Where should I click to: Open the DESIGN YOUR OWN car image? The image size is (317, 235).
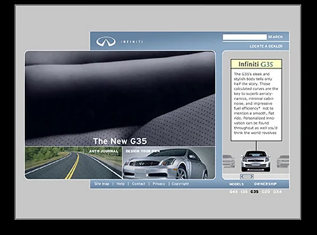pyautogui.click(x=169, y=163)
